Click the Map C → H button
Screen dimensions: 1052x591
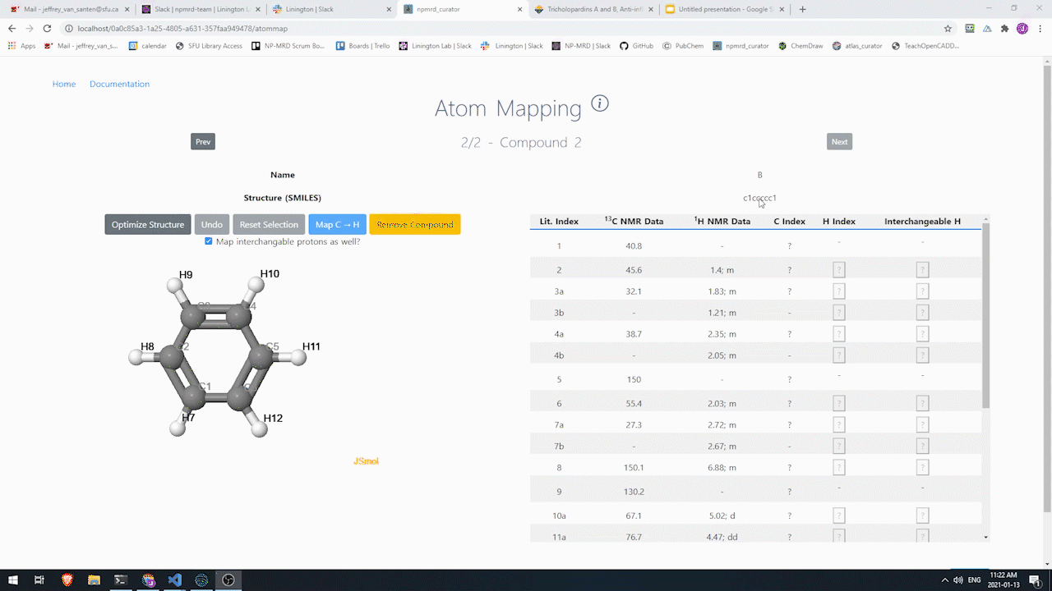[337, 224]
